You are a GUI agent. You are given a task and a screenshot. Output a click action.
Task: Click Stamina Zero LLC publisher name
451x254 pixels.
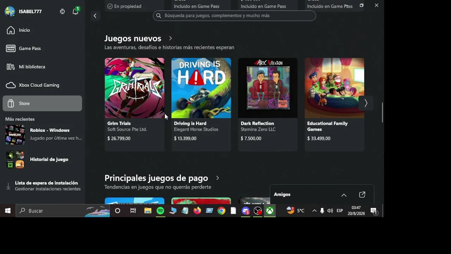[x=258, y=129]
